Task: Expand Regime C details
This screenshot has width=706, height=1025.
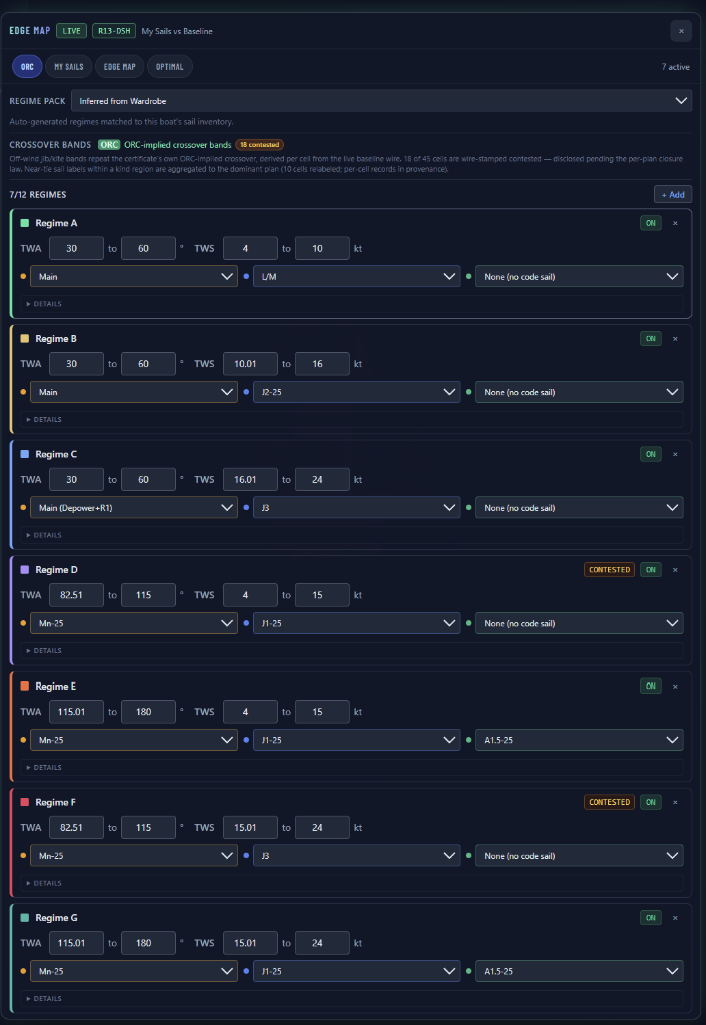Action: (352, 535)
